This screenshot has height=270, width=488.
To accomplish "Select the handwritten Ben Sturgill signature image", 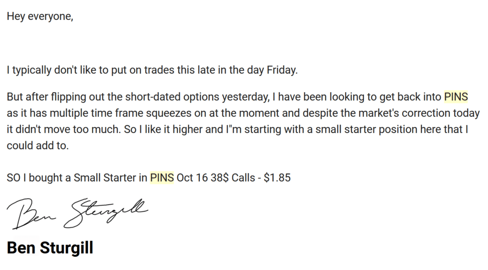I will [78, 213].
